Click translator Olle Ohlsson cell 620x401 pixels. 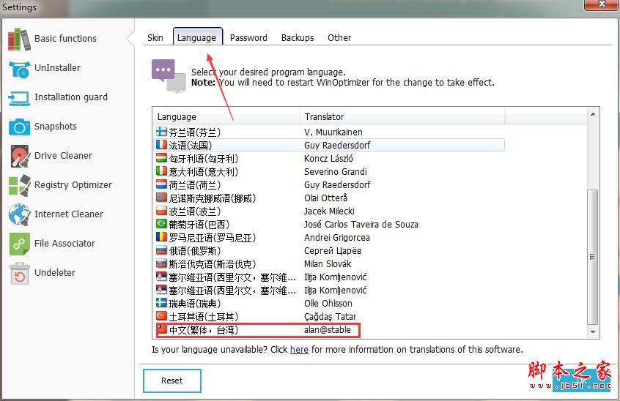click(x=328, y=303)
